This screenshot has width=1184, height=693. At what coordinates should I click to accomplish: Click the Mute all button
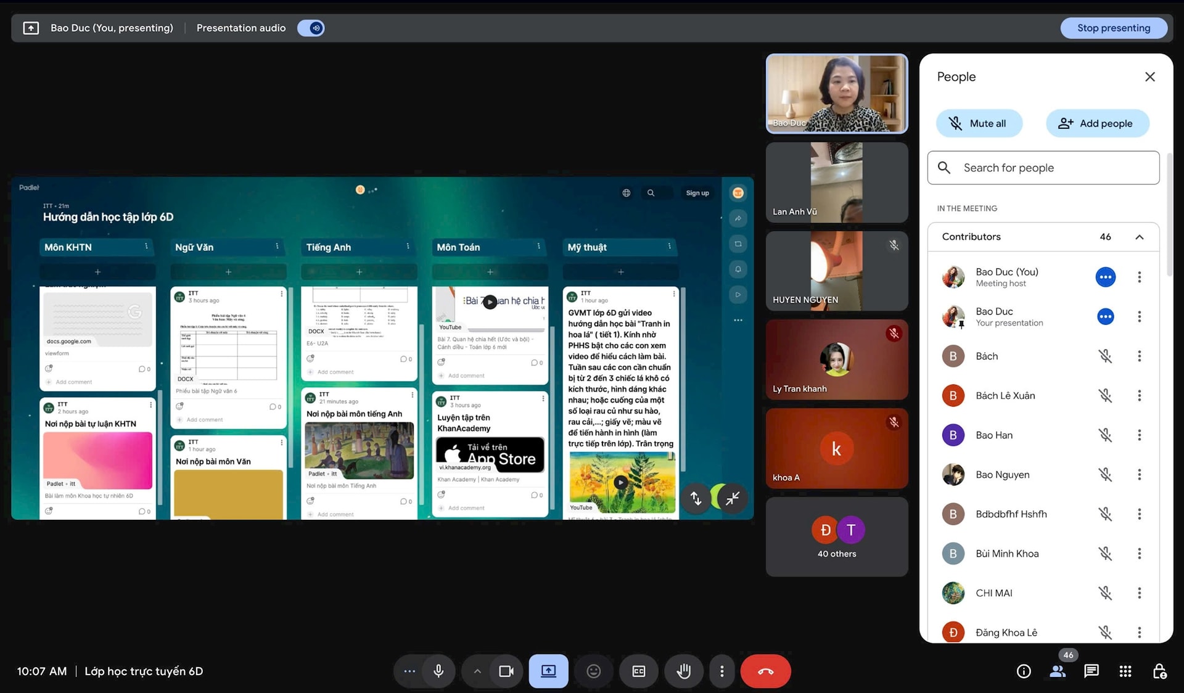click(979, 123)
